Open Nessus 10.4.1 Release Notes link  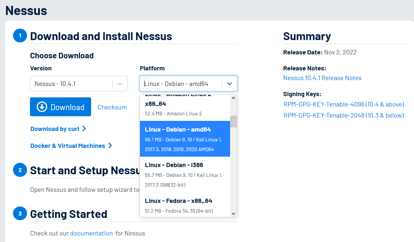(322, 78)
